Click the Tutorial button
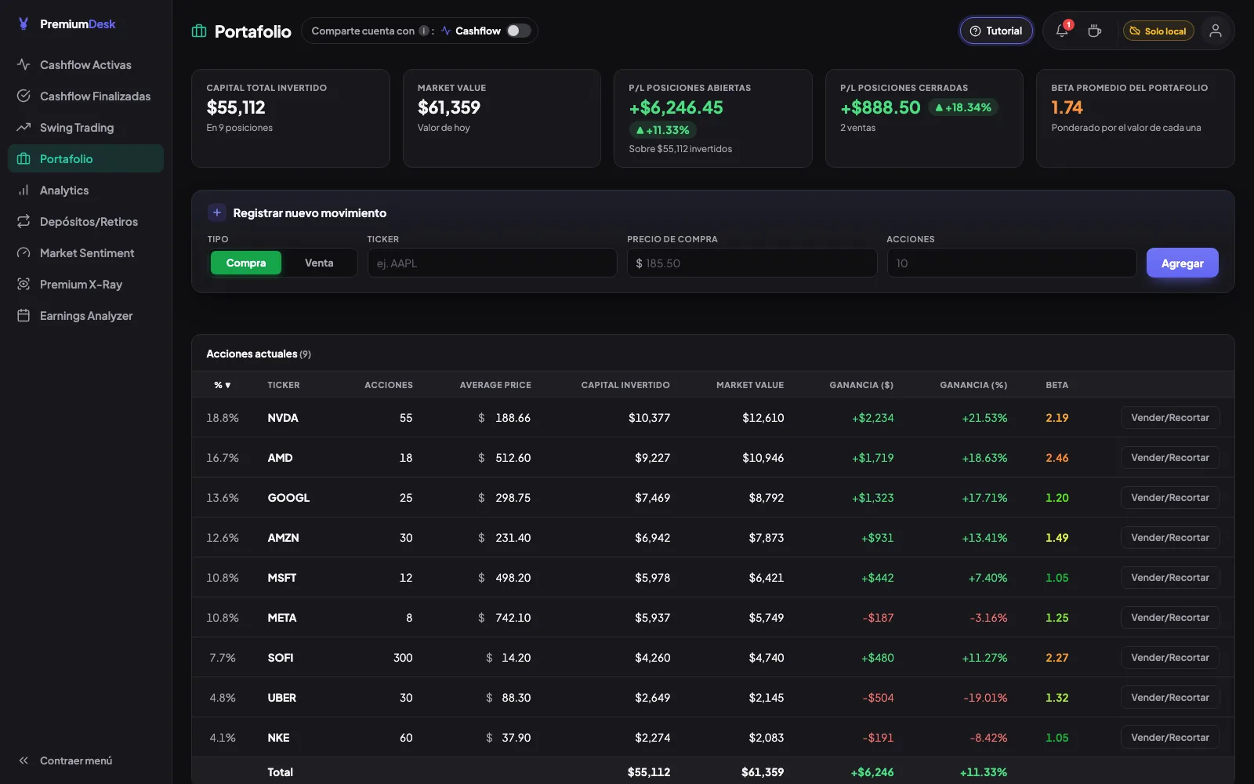 pos(996,31)
